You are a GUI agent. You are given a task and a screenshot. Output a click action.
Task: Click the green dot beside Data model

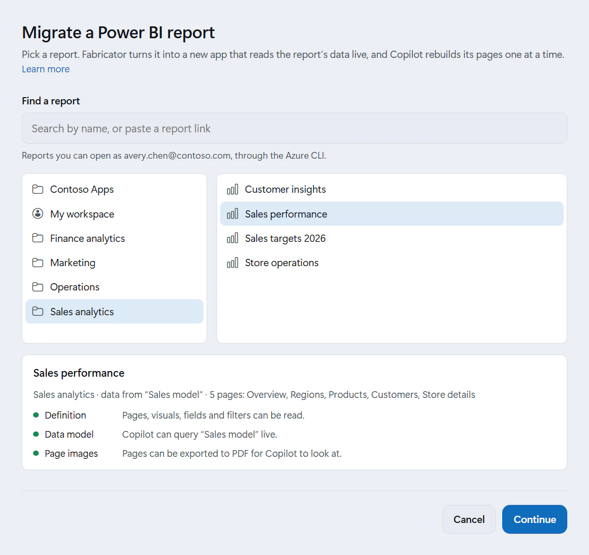(36, 434)
